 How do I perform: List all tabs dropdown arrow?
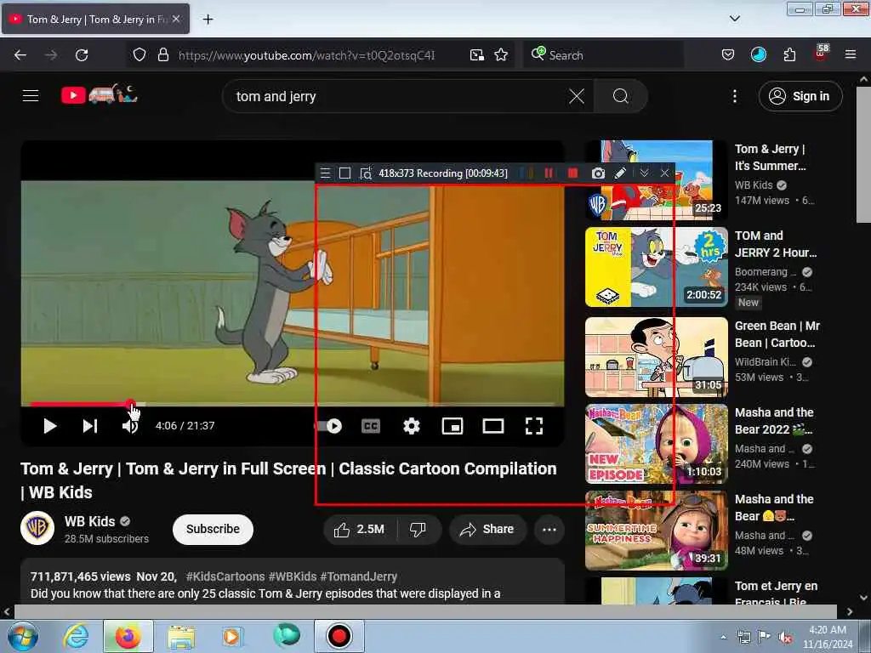[734, 19]
